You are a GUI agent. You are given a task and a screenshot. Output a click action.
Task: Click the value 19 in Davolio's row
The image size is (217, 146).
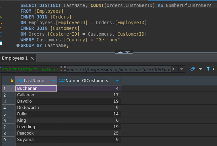[x=116, y=101]
